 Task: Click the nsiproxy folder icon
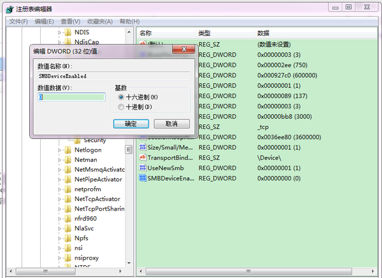pyautogui.click(x=68, y=258)
